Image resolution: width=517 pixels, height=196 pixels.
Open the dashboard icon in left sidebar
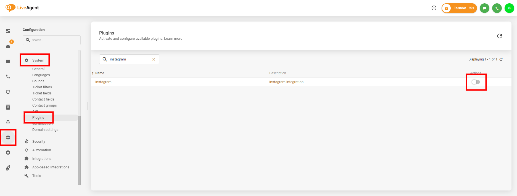tap(8, 31)
